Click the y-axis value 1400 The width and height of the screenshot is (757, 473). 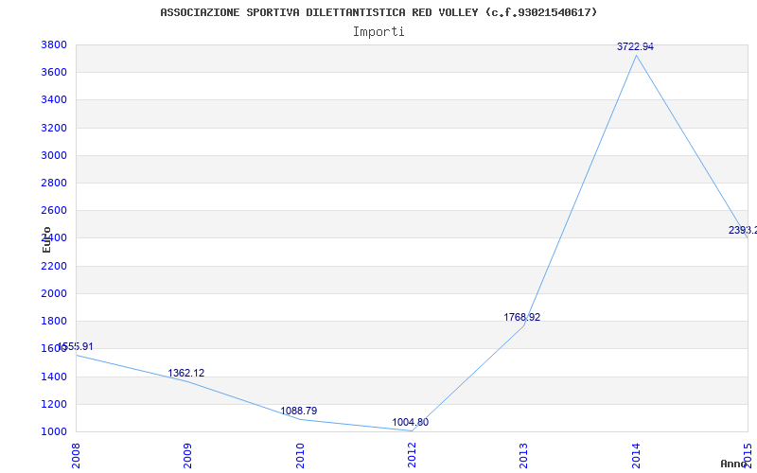54,377
